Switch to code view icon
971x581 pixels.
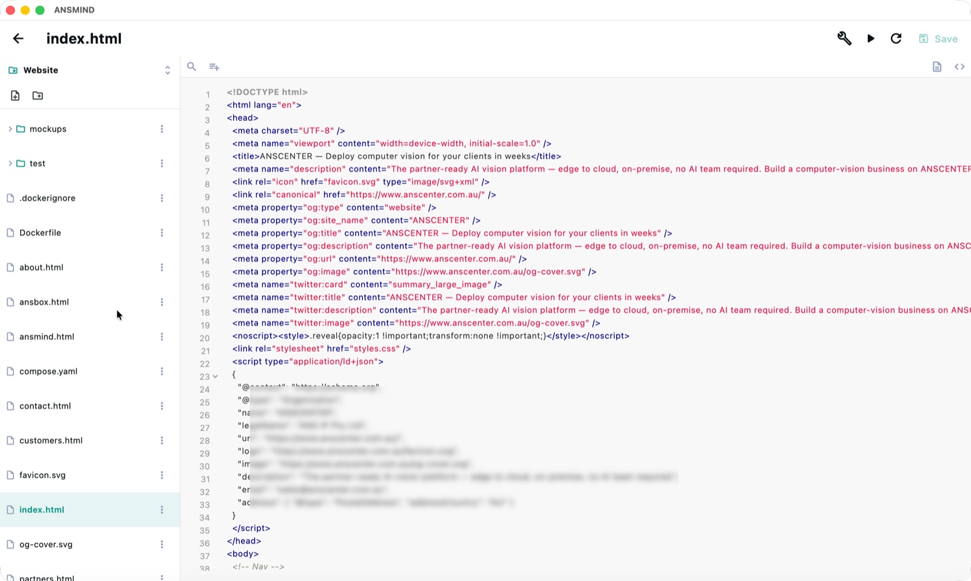959,67
